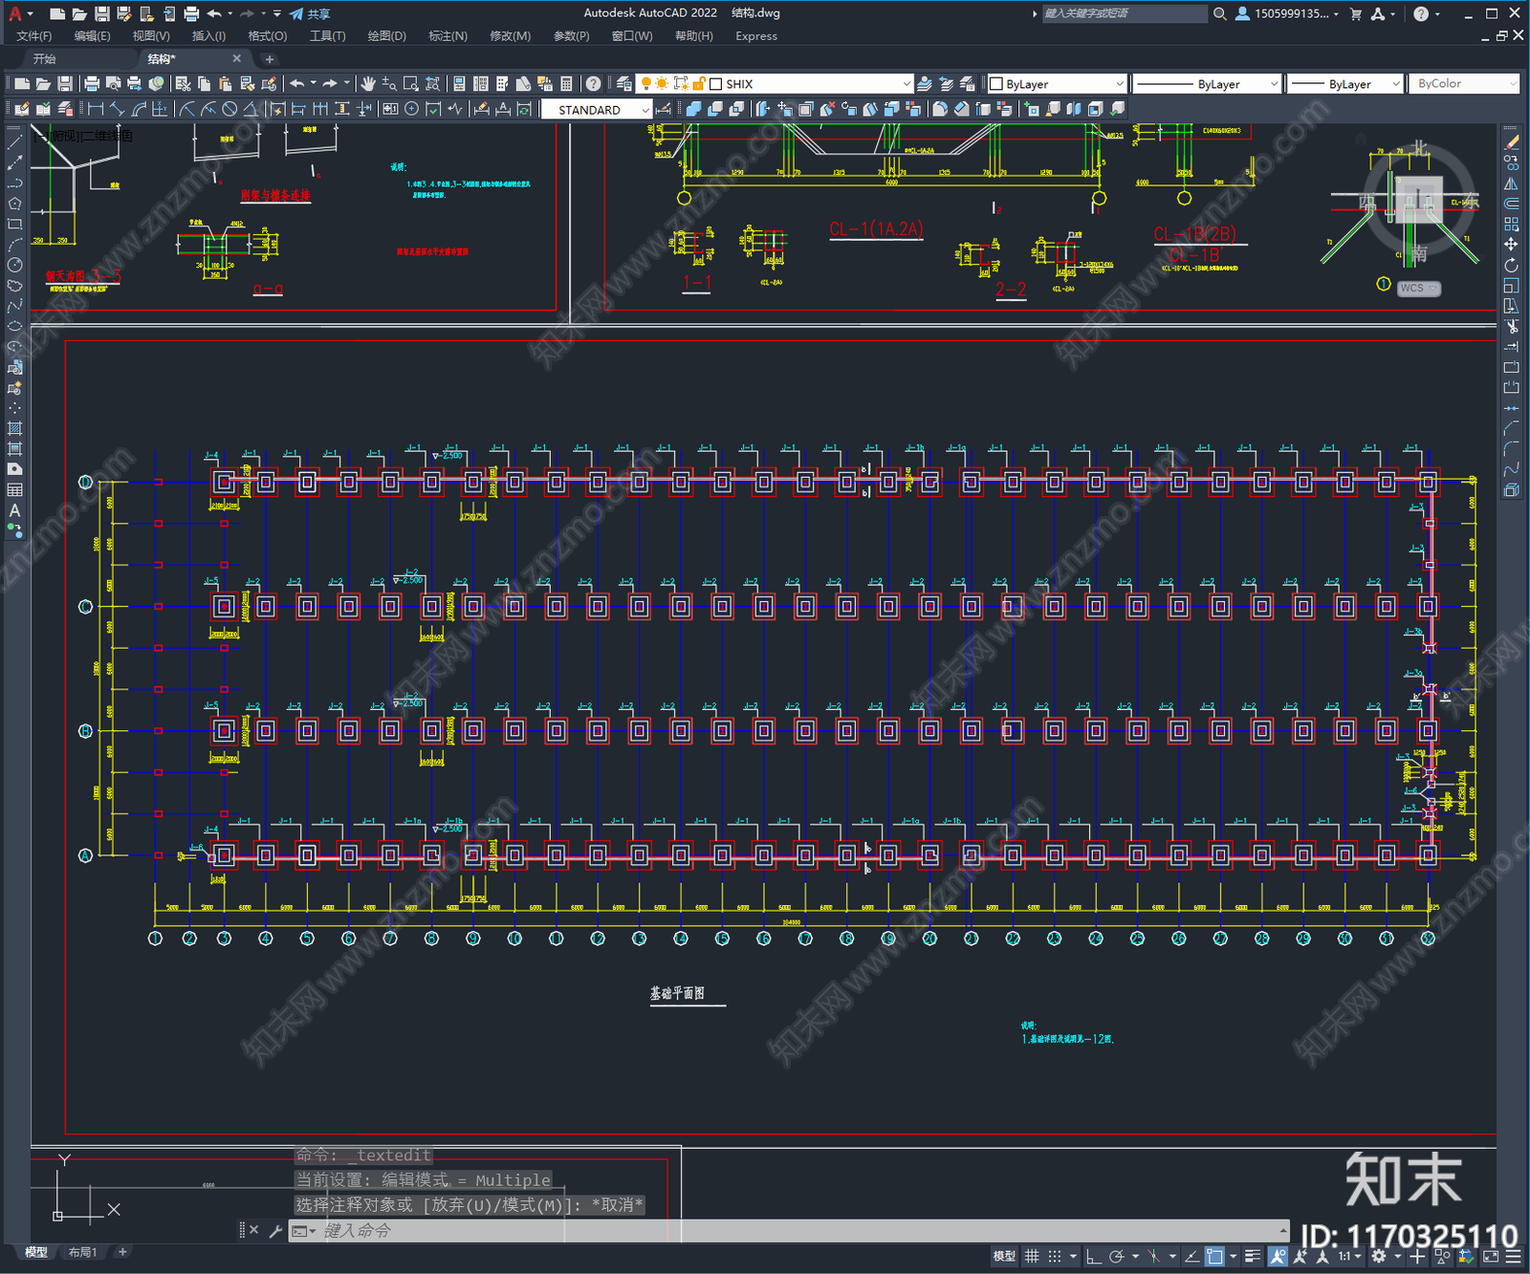
Task: Click the Help question mark toolbar icon
Action: click(594, 84)
